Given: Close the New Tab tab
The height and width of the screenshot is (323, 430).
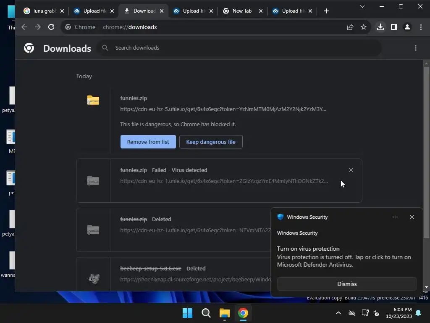Looking at the screenshot, I should (261, 11).
